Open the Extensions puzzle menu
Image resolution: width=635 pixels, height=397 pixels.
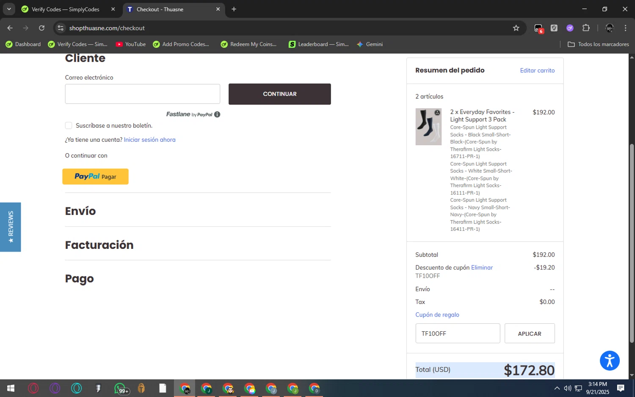(x=586, y=28)
